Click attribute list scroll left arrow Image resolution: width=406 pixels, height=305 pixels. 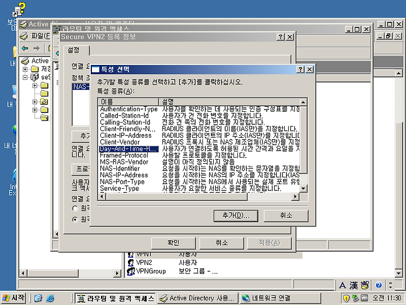pos(101,197)
